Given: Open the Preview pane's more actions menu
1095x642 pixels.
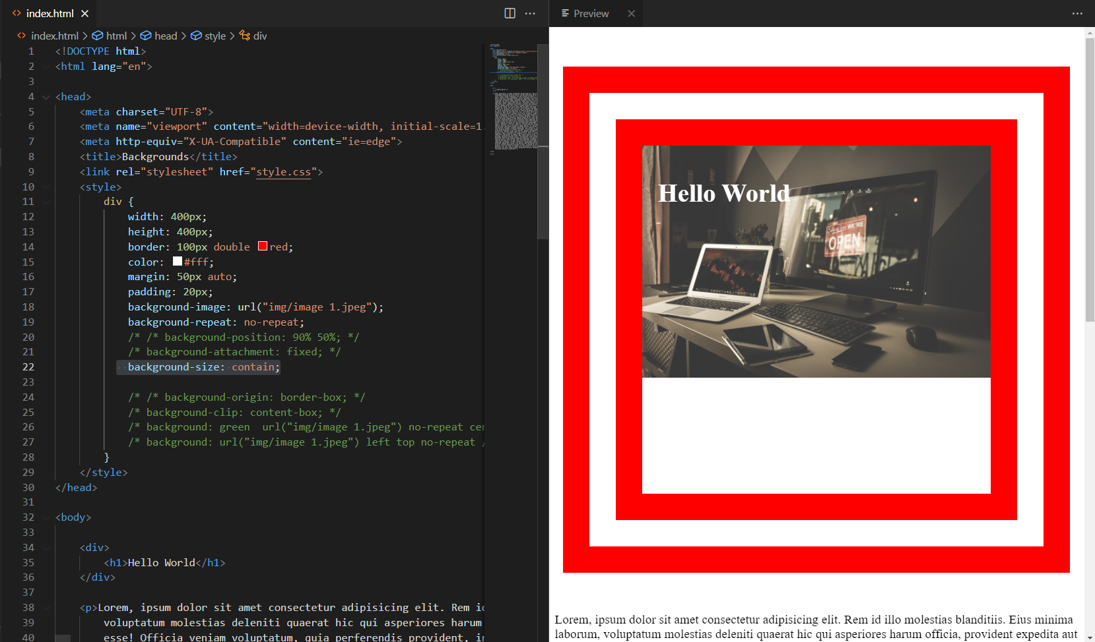Looking at the screenshot, I should click(1077, 13).
